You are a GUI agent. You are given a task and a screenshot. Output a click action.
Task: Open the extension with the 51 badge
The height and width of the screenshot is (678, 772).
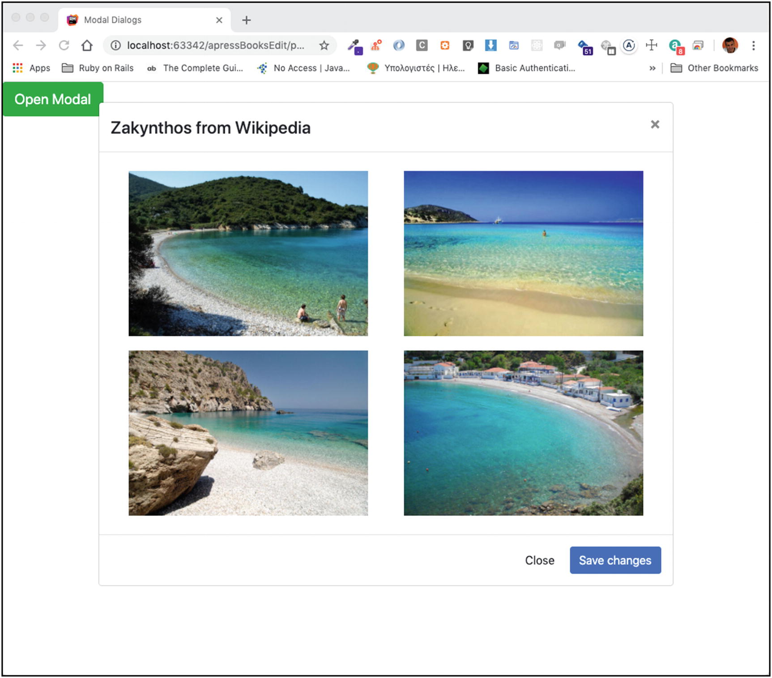pyautogui.click(x=584, y=46)
